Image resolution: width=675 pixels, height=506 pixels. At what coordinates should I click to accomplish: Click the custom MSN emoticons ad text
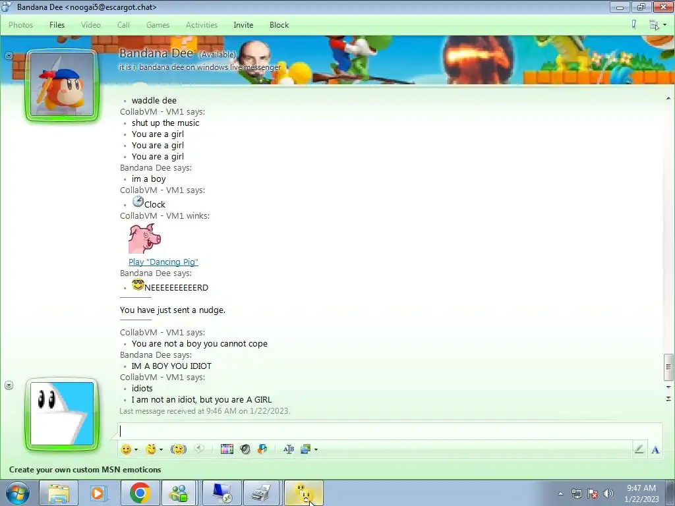click(85, 469)
